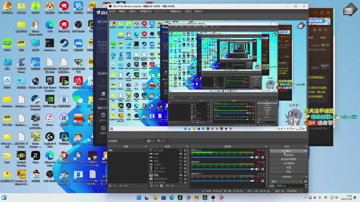The image size is (360, 202).
Task: Click the 设置 settings button in controls
Action: 288,167
